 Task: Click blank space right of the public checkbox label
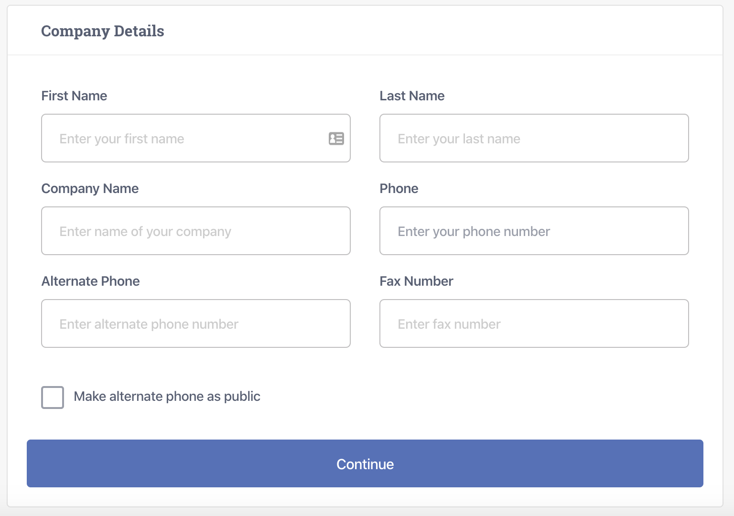tap(478, 397)
